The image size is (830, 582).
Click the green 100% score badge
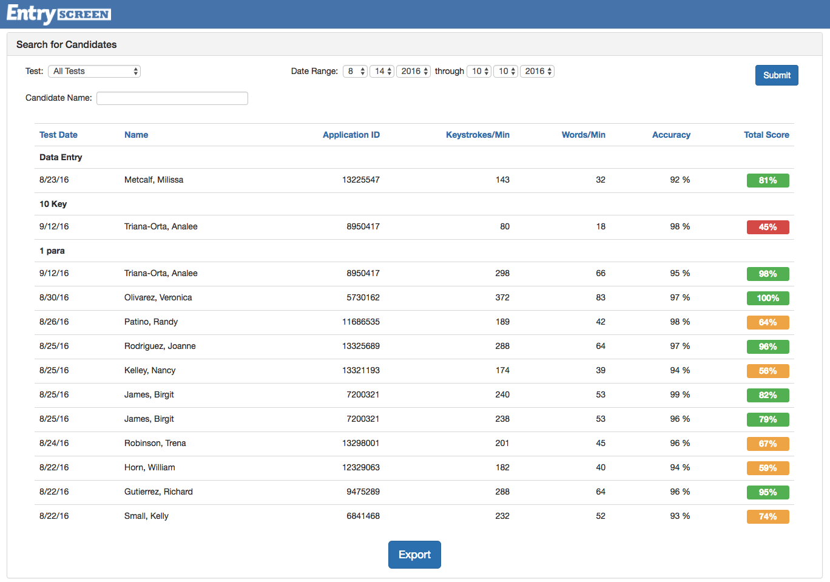coord(768,298)
